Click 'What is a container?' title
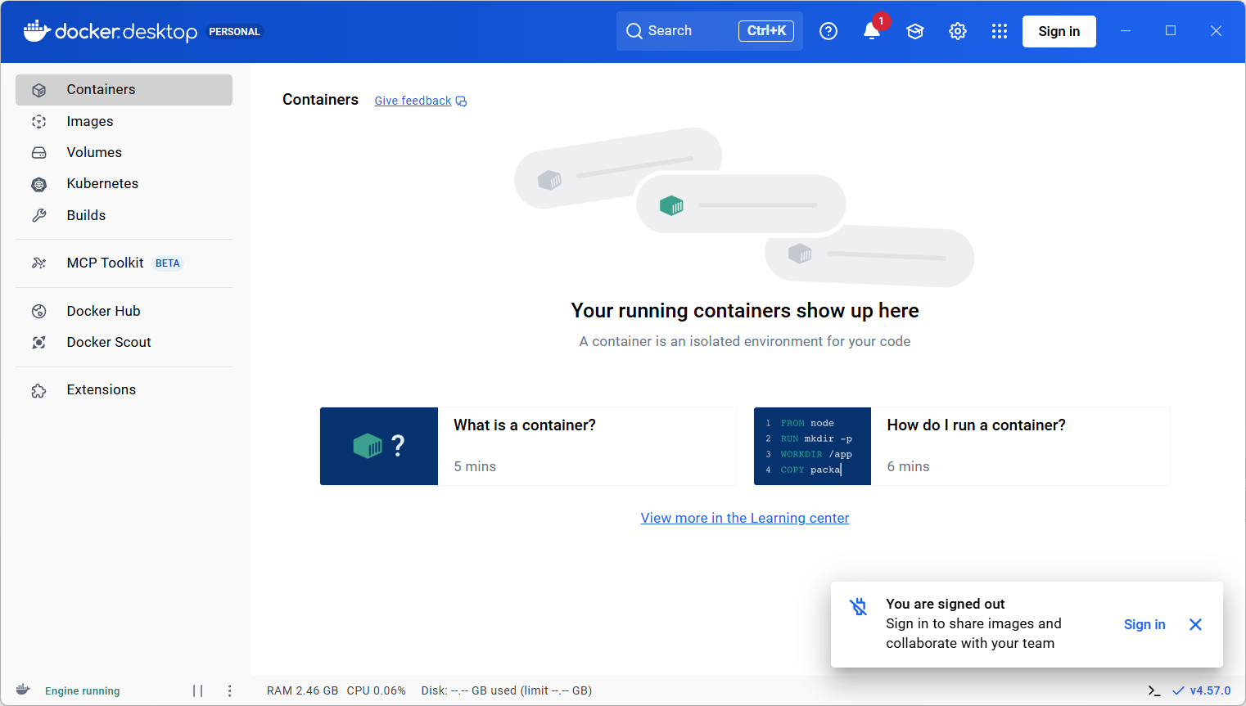 [x=525, y=425]
